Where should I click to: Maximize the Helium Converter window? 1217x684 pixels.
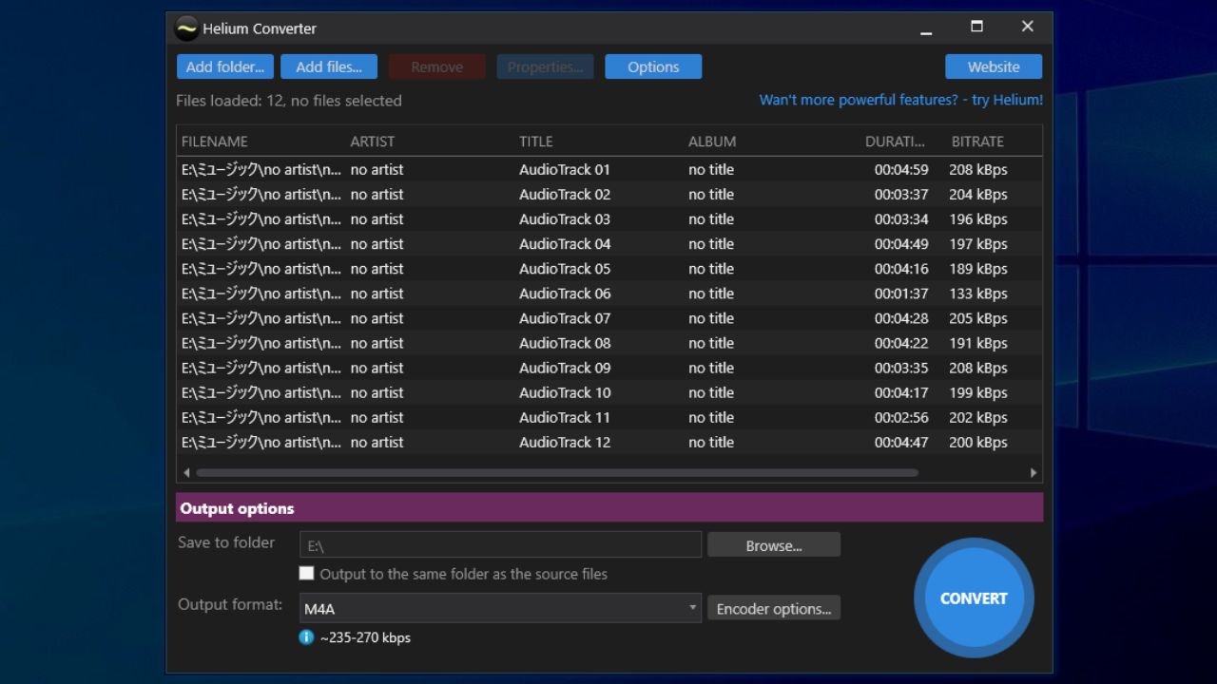click(x=976, y=27)
